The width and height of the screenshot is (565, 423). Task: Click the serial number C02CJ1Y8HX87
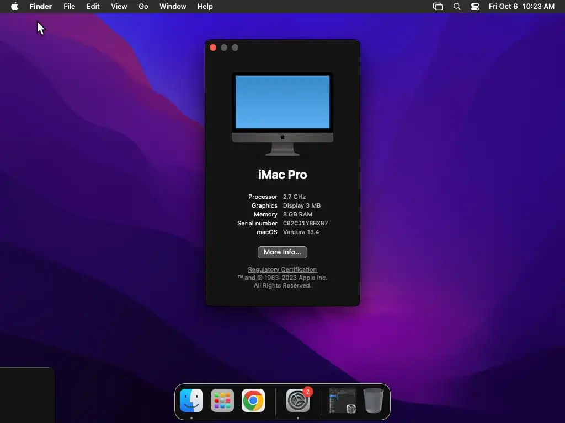click(x=306, y=224)
